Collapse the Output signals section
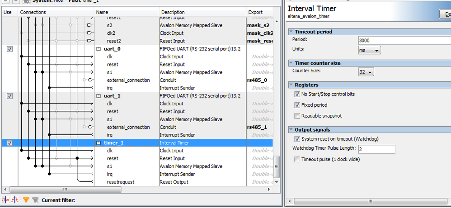 pos(291,130)
